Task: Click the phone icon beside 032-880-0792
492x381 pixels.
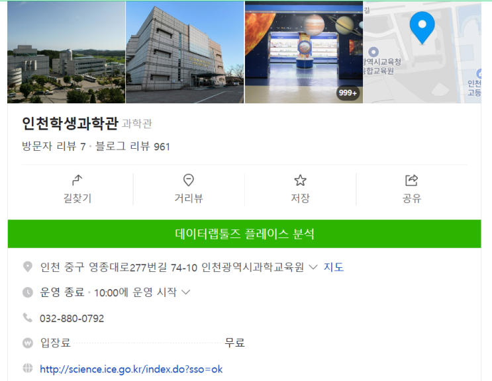Action: pyautogui.click(x=28, y=317)
